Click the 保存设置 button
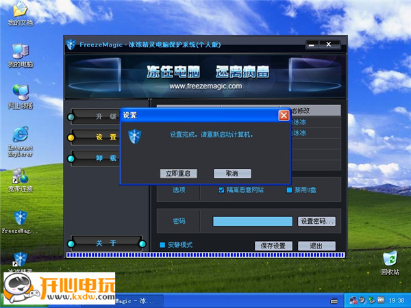Screen dimensions: 411x308 (x=273, y=246)
